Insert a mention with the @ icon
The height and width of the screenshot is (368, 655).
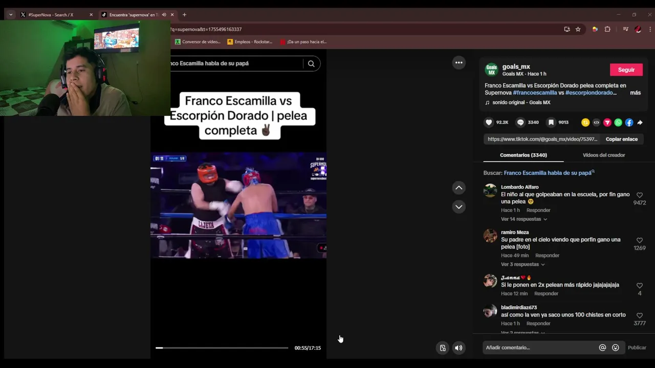602,348
